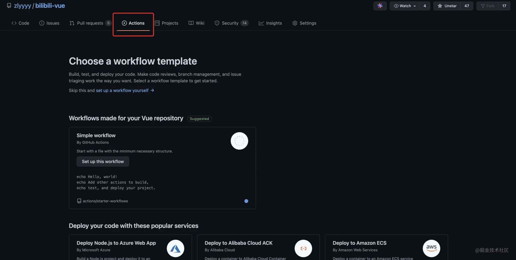Click the 'By GitHub Actions' author text
Viewport: 516px width, 260px height.
93,142
